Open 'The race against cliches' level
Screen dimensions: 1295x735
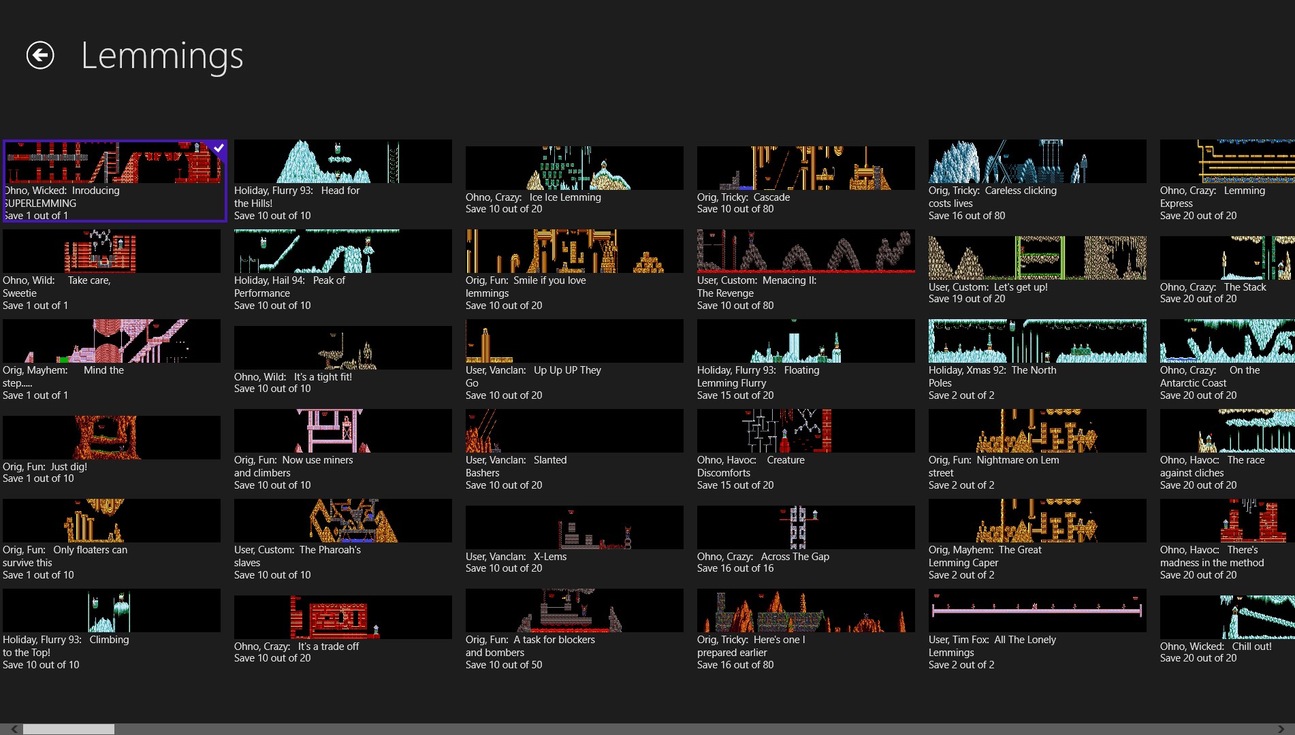[1228, 450]
